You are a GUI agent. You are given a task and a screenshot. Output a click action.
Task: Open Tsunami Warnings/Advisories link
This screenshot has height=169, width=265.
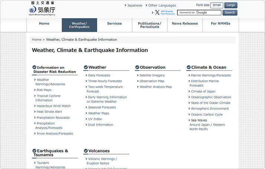[x=50, y=165]
